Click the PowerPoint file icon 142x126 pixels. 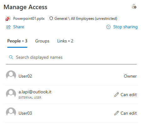(x=8, y=19)
